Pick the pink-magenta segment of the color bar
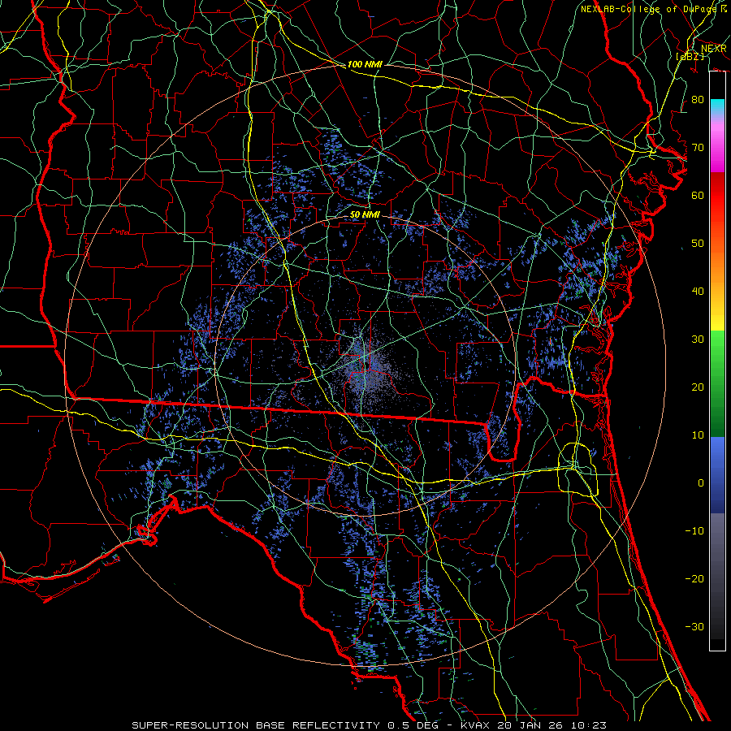Screen dimensions: 731x731 point(717,147)
